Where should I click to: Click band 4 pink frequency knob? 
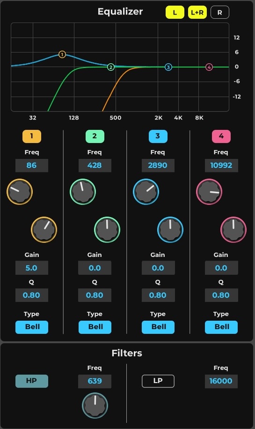[209, 192]
